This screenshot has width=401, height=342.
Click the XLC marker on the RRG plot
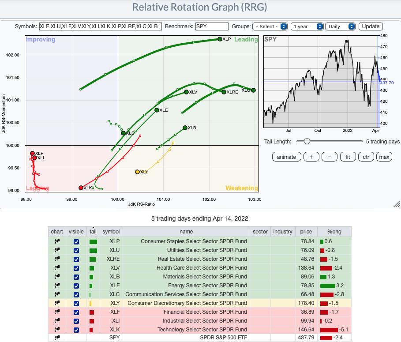[123, 133]
